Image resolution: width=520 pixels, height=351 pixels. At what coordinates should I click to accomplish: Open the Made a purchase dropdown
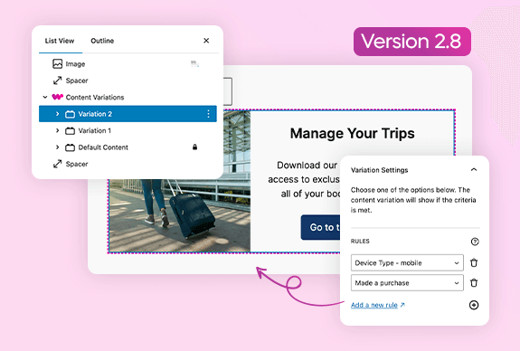tap(407, 283)
